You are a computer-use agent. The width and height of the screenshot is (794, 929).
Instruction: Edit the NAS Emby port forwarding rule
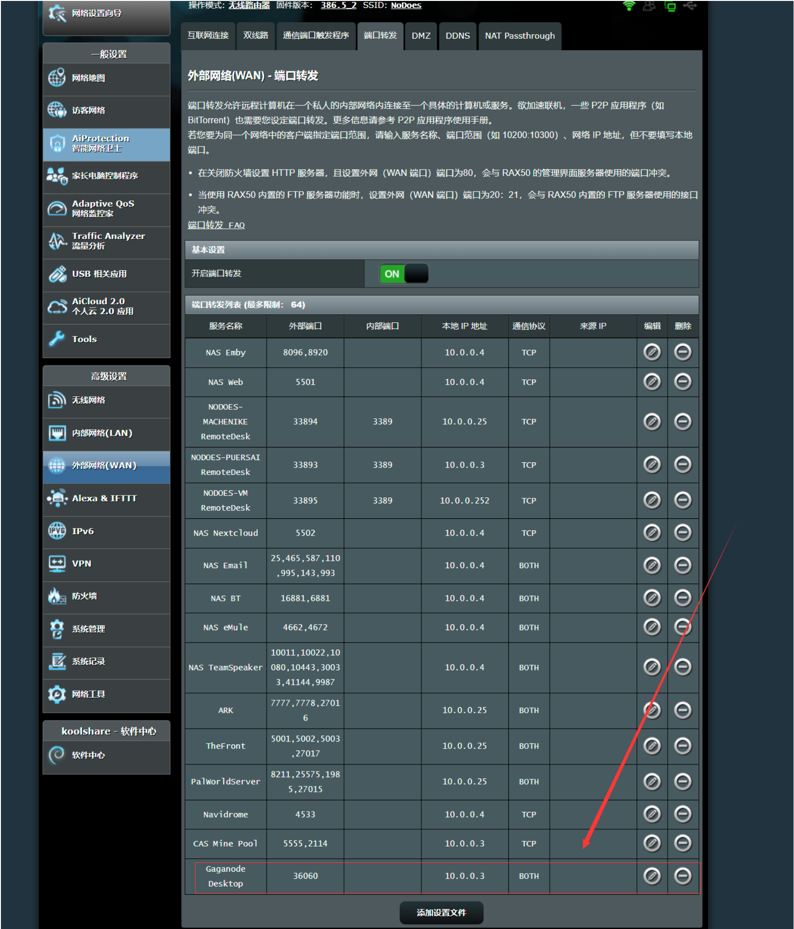point(652,352)
